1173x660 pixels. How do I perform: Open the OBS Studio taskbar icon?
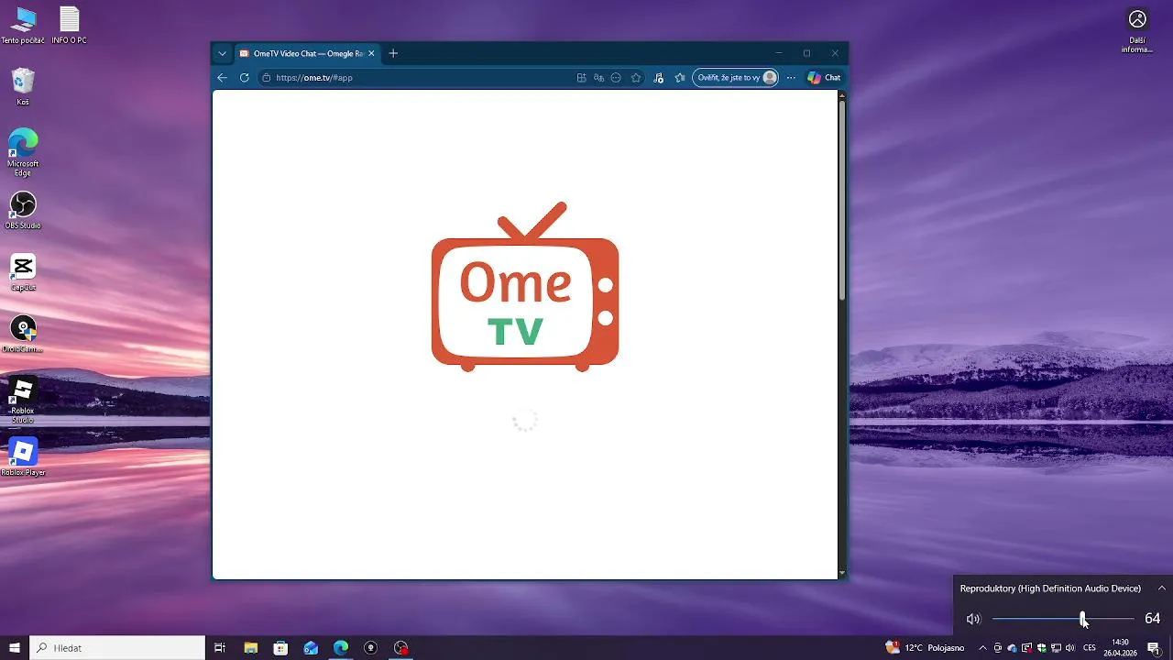[371, 647]
